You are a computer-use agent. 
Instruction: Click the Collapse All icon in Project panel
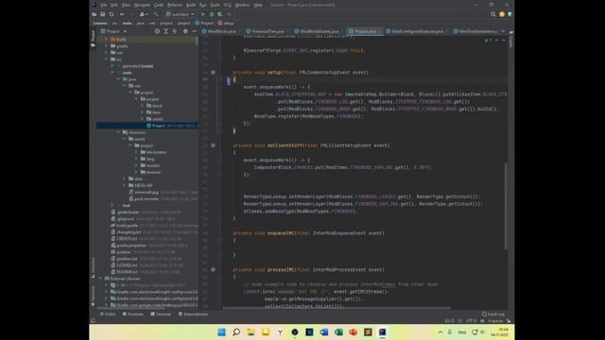(x=174, y=31)
